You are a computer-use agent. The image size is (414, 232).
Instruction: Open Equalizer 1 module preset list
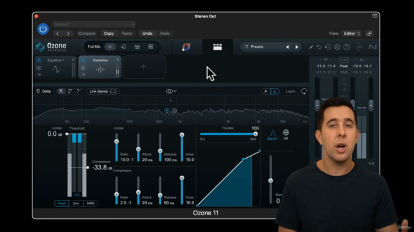tap(39, 75)
